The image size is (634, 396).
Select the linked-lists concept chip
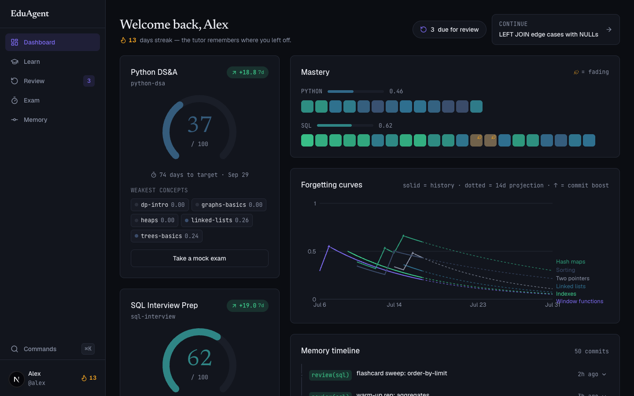click(x=217, y=220)
